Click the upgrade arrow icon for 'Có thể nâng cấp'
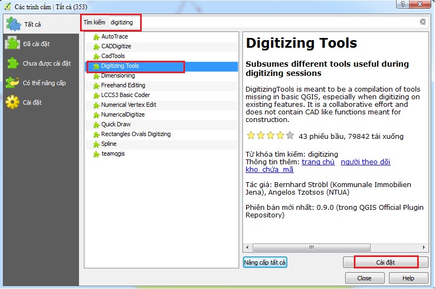 pyautogui.click(x=12, y=82)
